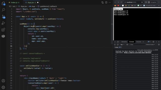Switch to the Elements tab in DevTools
Viewport: 161px width, 90px height.
coord(124,42)
